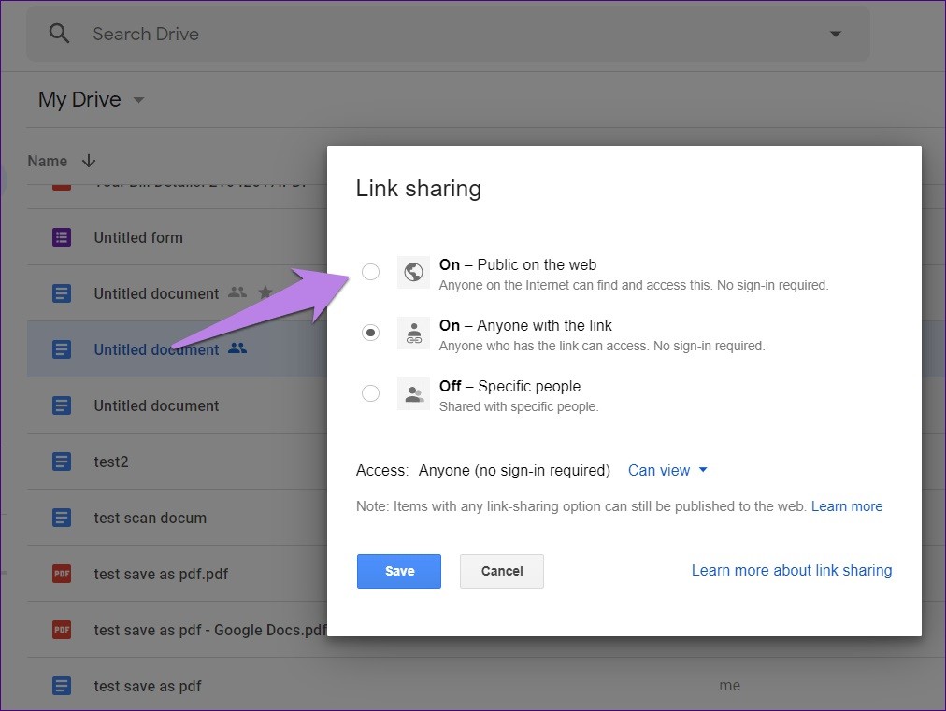Click the PDF icon for test save as pdf.pdf

pyautogui.click(x=61, y=574)
